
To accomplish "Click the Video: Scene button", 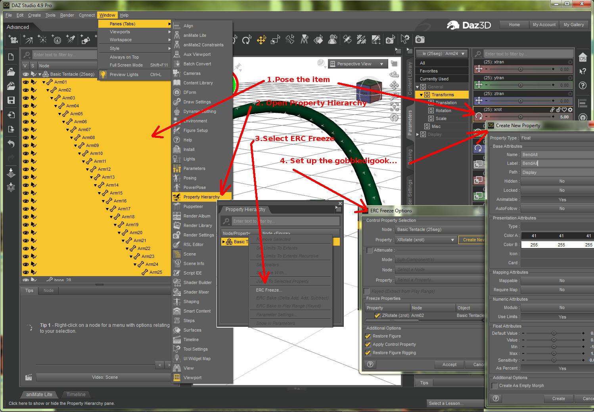I will coord(105,377).
